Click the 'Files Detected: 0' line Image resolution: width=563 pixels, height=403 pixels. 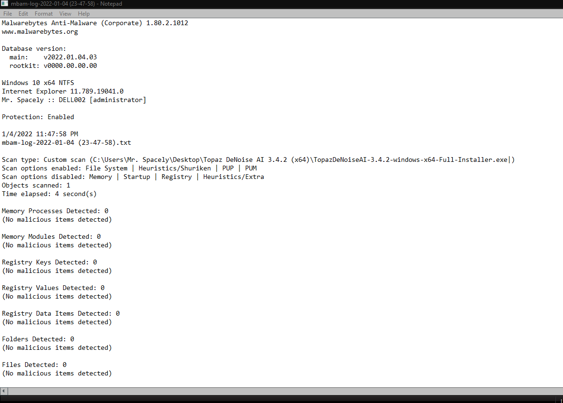pos(34,365)
